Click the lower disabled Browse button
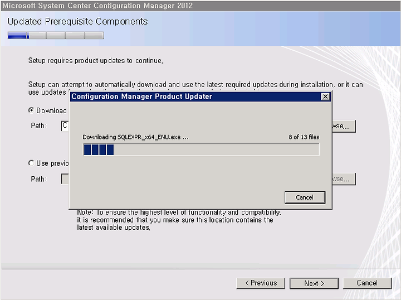Screen dimensions: 401x300 (x=344, y=179)
